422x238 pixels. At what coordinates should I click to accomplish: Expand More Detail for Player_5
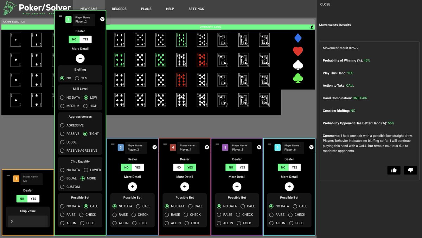coord(237,186)
